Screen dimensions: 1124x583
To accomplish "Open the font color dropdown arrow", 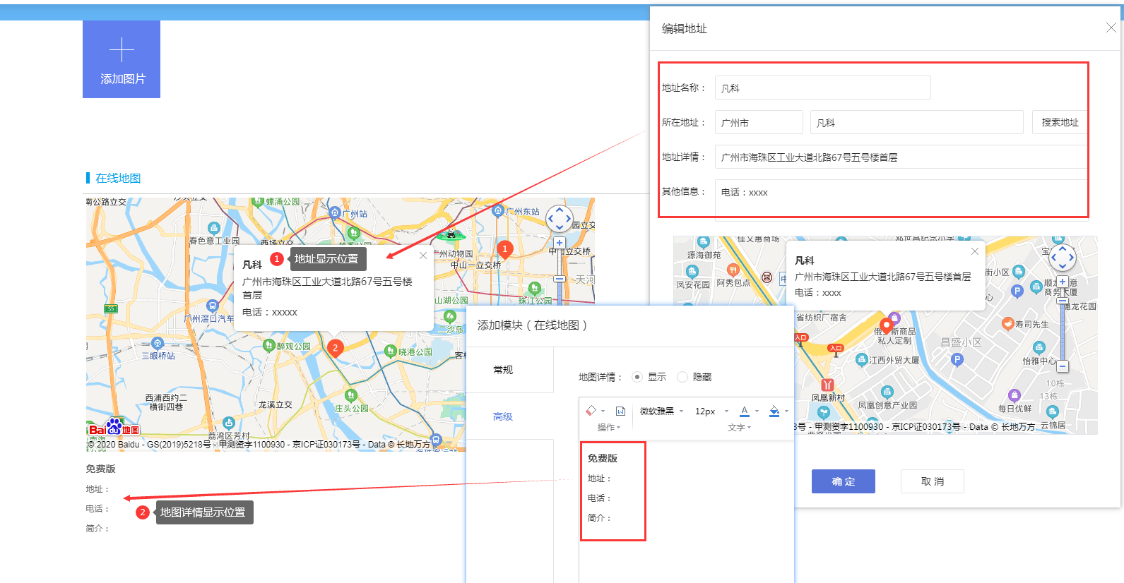I will [x=757, y=411].
